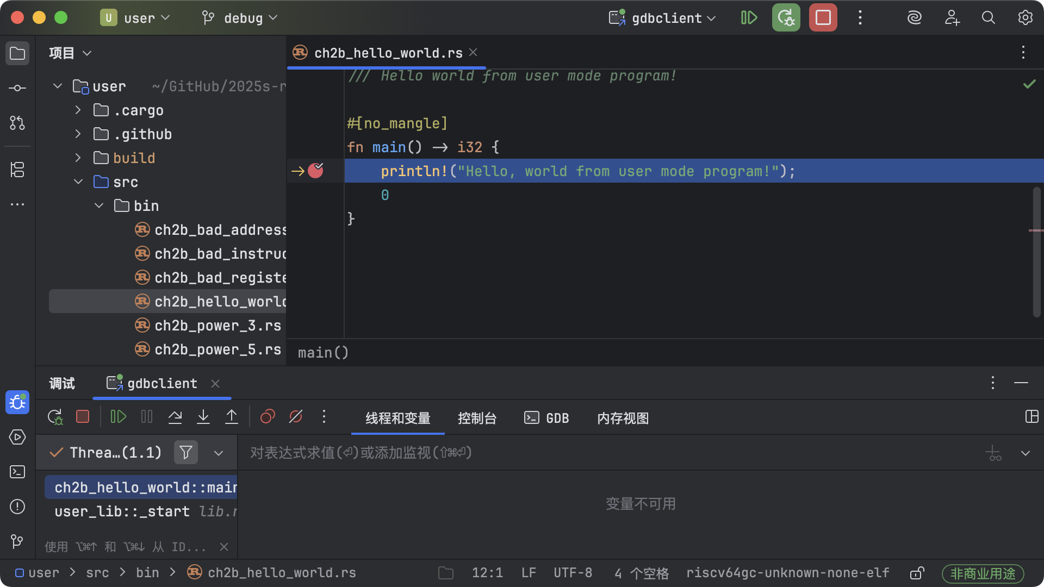The image size is (1044, 587).
Task: Open the Debug tool window from sidebar
Action: click(17, 402)
